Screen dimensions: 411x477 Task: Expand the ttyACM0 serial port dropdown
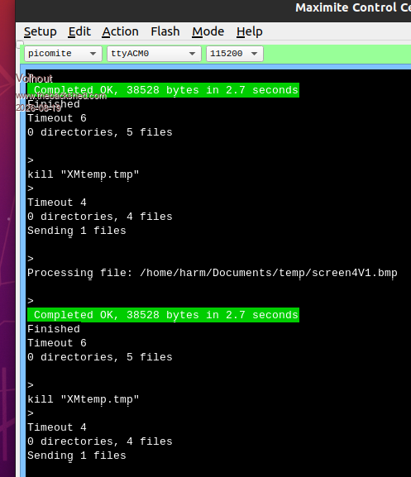coord(154,54)
